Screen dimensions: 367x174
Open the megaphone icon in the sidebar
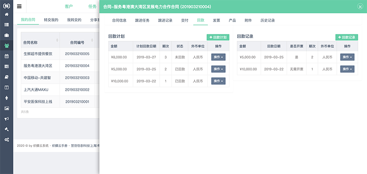[6, 119]
